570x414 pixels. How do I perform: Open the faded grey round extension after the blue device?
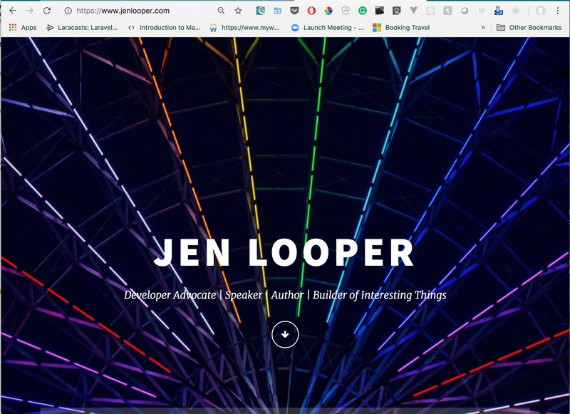point(516,11)
